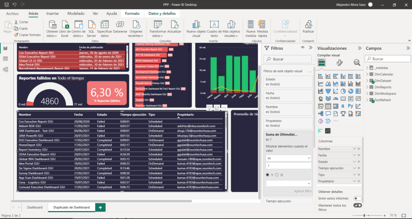Insert a Cuadro de texto

214,25
